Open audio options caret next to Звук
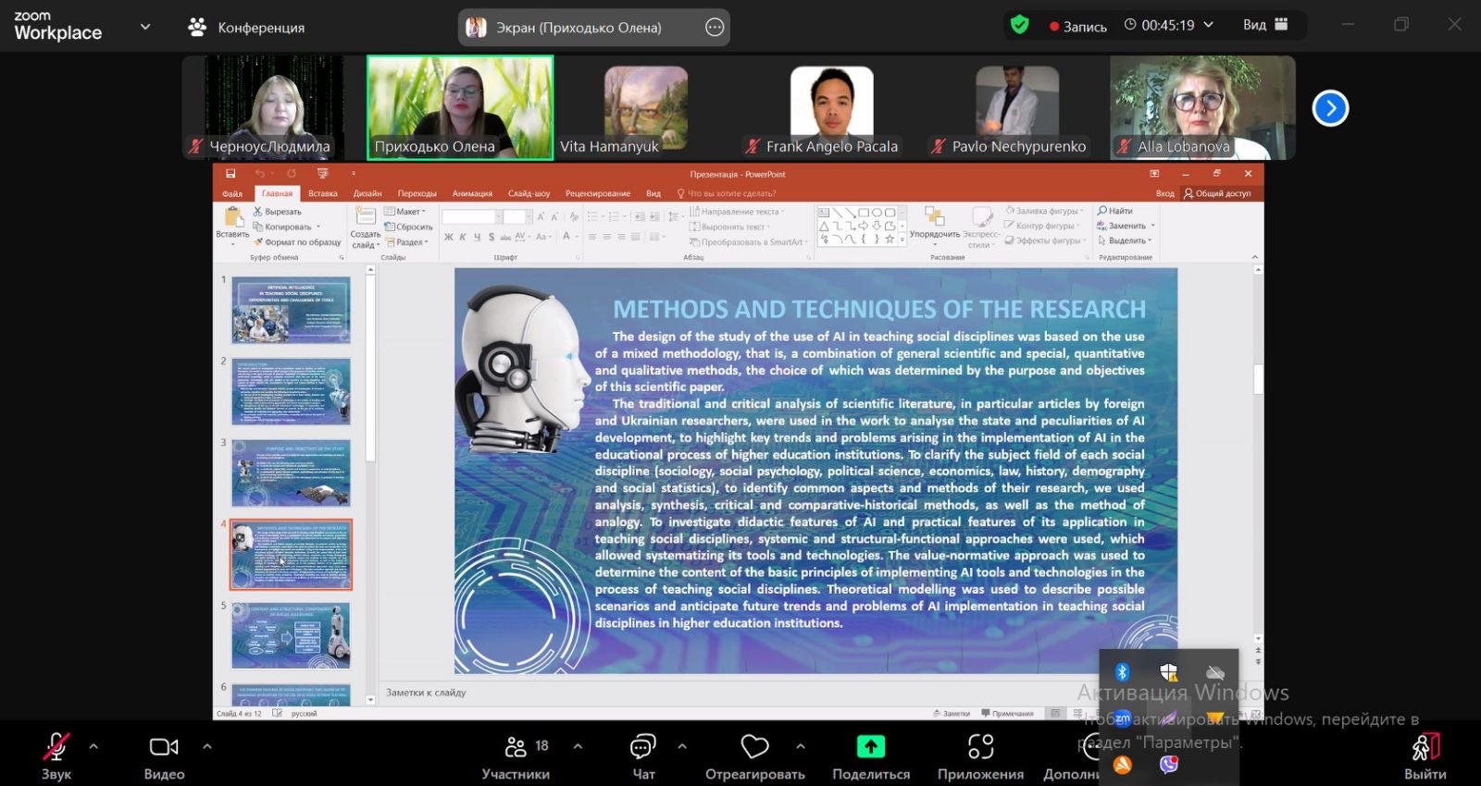 93,746
